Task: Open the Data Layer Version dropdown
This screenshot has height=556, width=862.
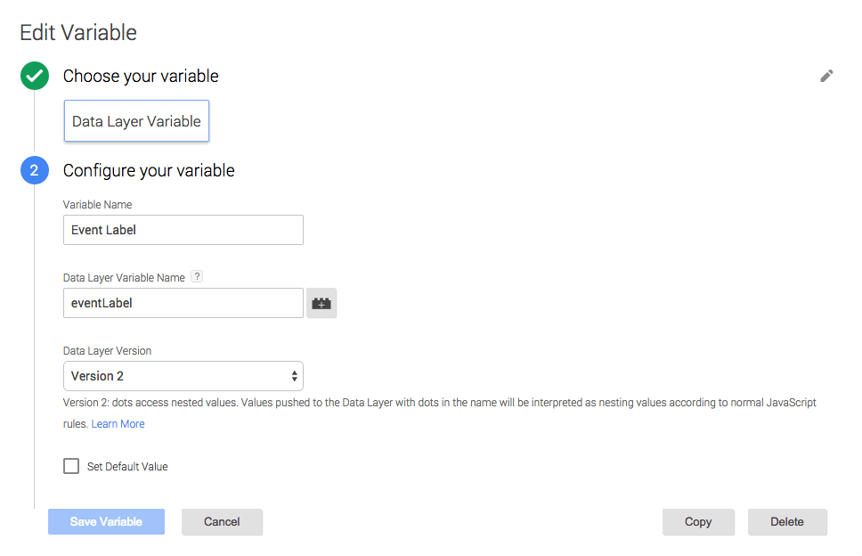Action: click(x=183, y=376)
